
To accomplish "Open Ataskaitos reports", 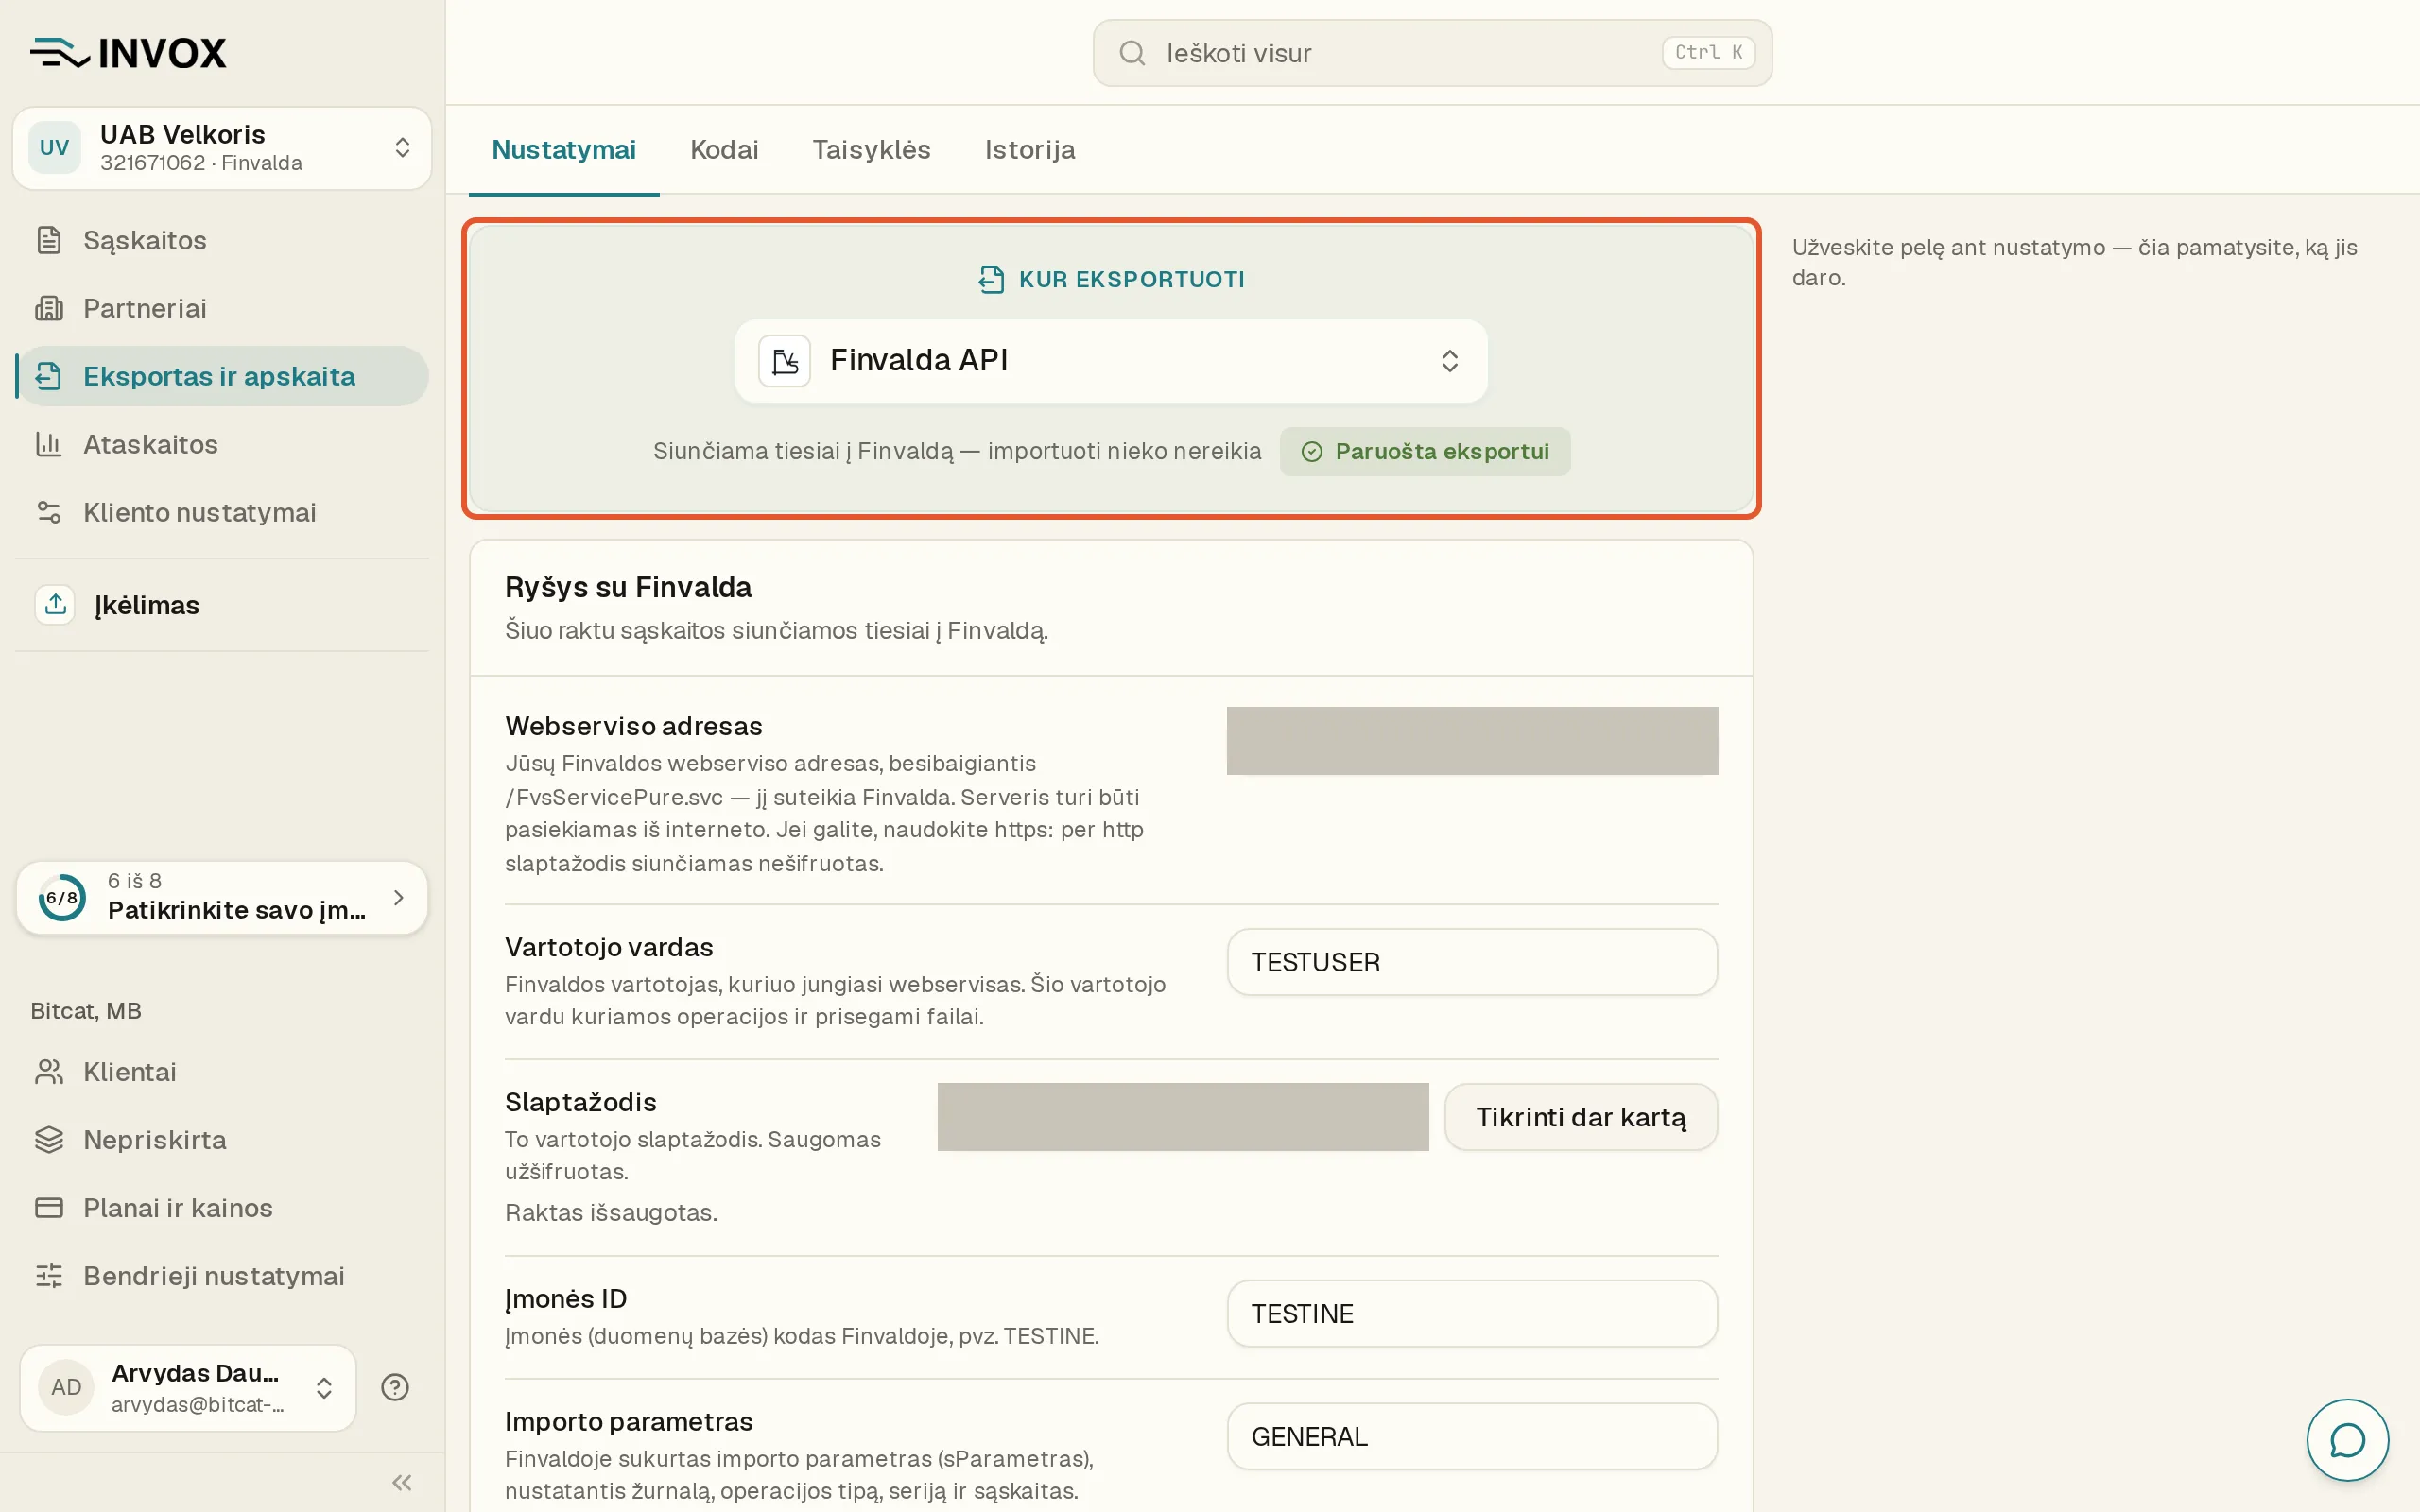I will [222, 444].
